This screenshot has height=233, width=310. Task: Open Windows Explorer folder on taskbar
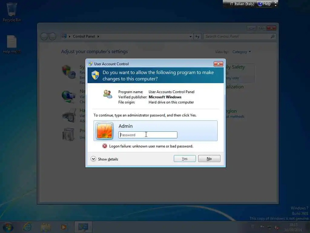point(45,227)
